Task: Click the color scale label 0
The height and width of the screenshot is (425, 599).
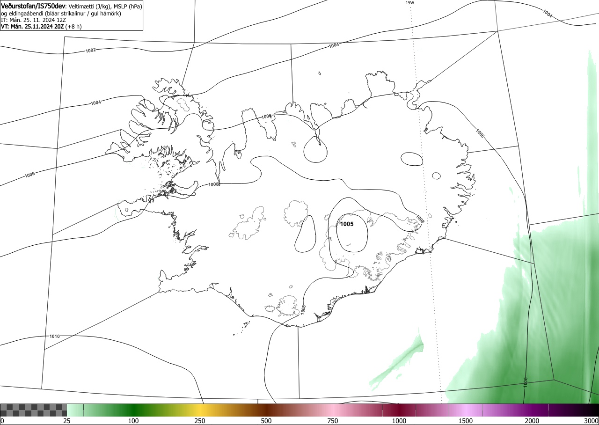Action: click(2, 421)
